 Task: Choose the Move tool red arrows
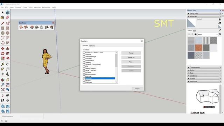tap(3, 49)
